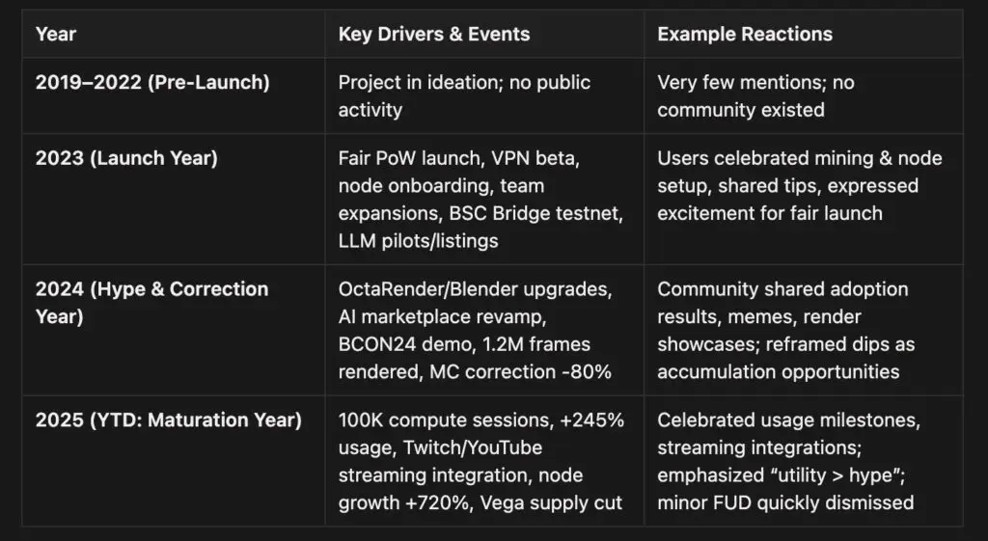Select the 2023 (Launch Year) row label
Image resolution: width=988 pixels, height=541 pixels.
[x=126, y=158]
